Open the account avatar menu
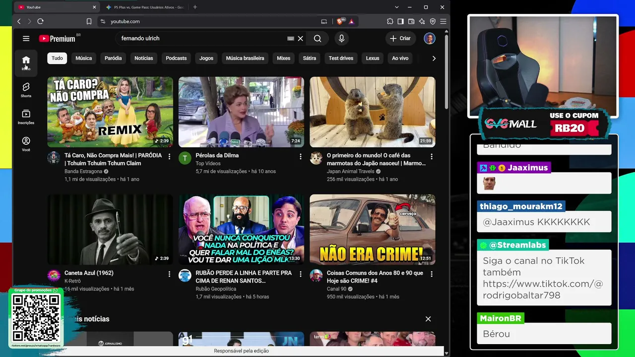635x357 pixels. coord(430,38)
